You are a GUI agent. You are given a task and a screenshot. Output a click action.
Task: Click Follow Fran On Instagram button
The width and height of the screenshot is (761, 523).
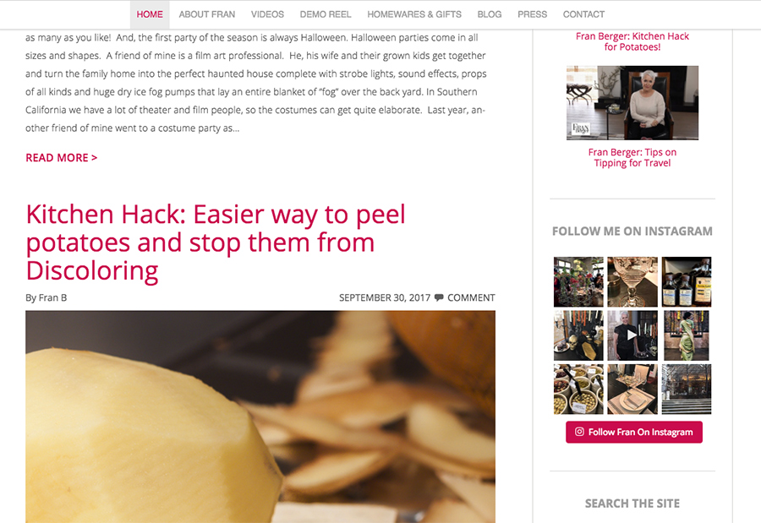(634, 432)
